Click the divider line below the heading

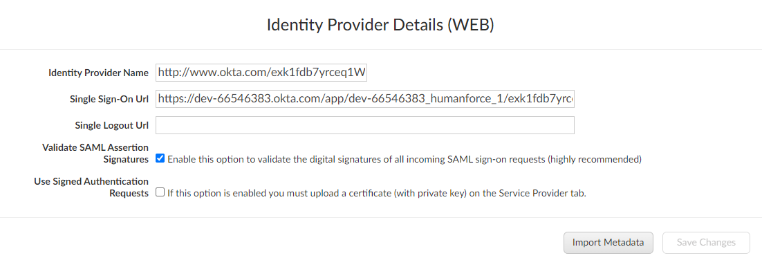pos(381,49)
